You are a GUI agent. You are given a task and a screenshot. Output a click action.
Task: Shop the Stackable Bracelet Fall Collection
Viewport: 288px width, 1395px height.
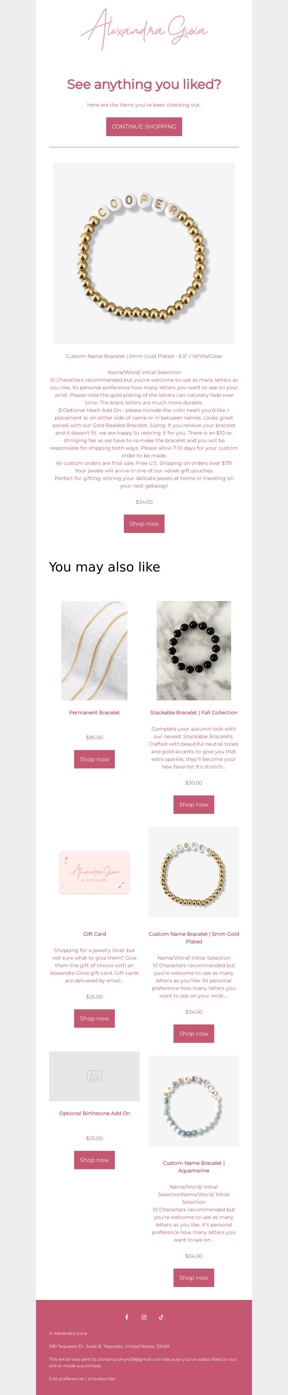[194, 805]
